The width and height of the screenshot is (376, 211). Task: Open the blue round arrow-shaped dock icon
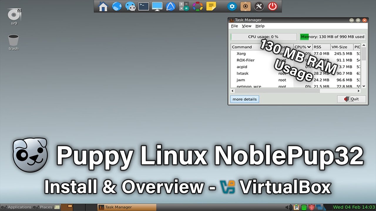coord(171,6)
